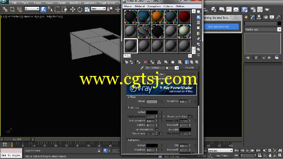283x159 pixels.
Task: Switch to the Display command panel tab
Action: point(272,17)
